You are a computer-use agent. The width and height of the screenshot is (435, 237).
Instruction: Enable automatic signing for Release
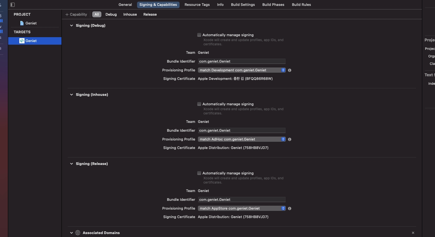(x=199, y=173)
